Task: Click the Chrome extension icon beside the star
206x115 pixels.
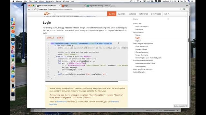Action: pyautogui.click(x=184, y=9)
